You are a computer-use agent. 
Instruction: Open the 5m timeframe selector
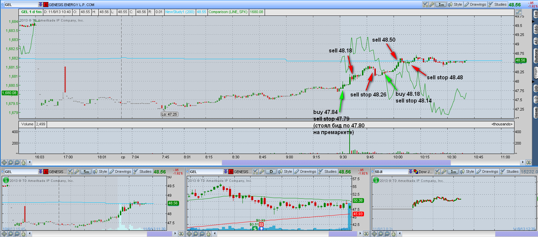click(86, 171)
